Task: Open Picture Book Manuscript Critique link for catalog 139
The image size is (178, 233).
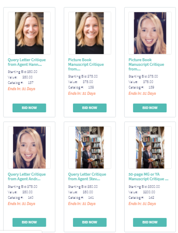Action: pos(146,64)
